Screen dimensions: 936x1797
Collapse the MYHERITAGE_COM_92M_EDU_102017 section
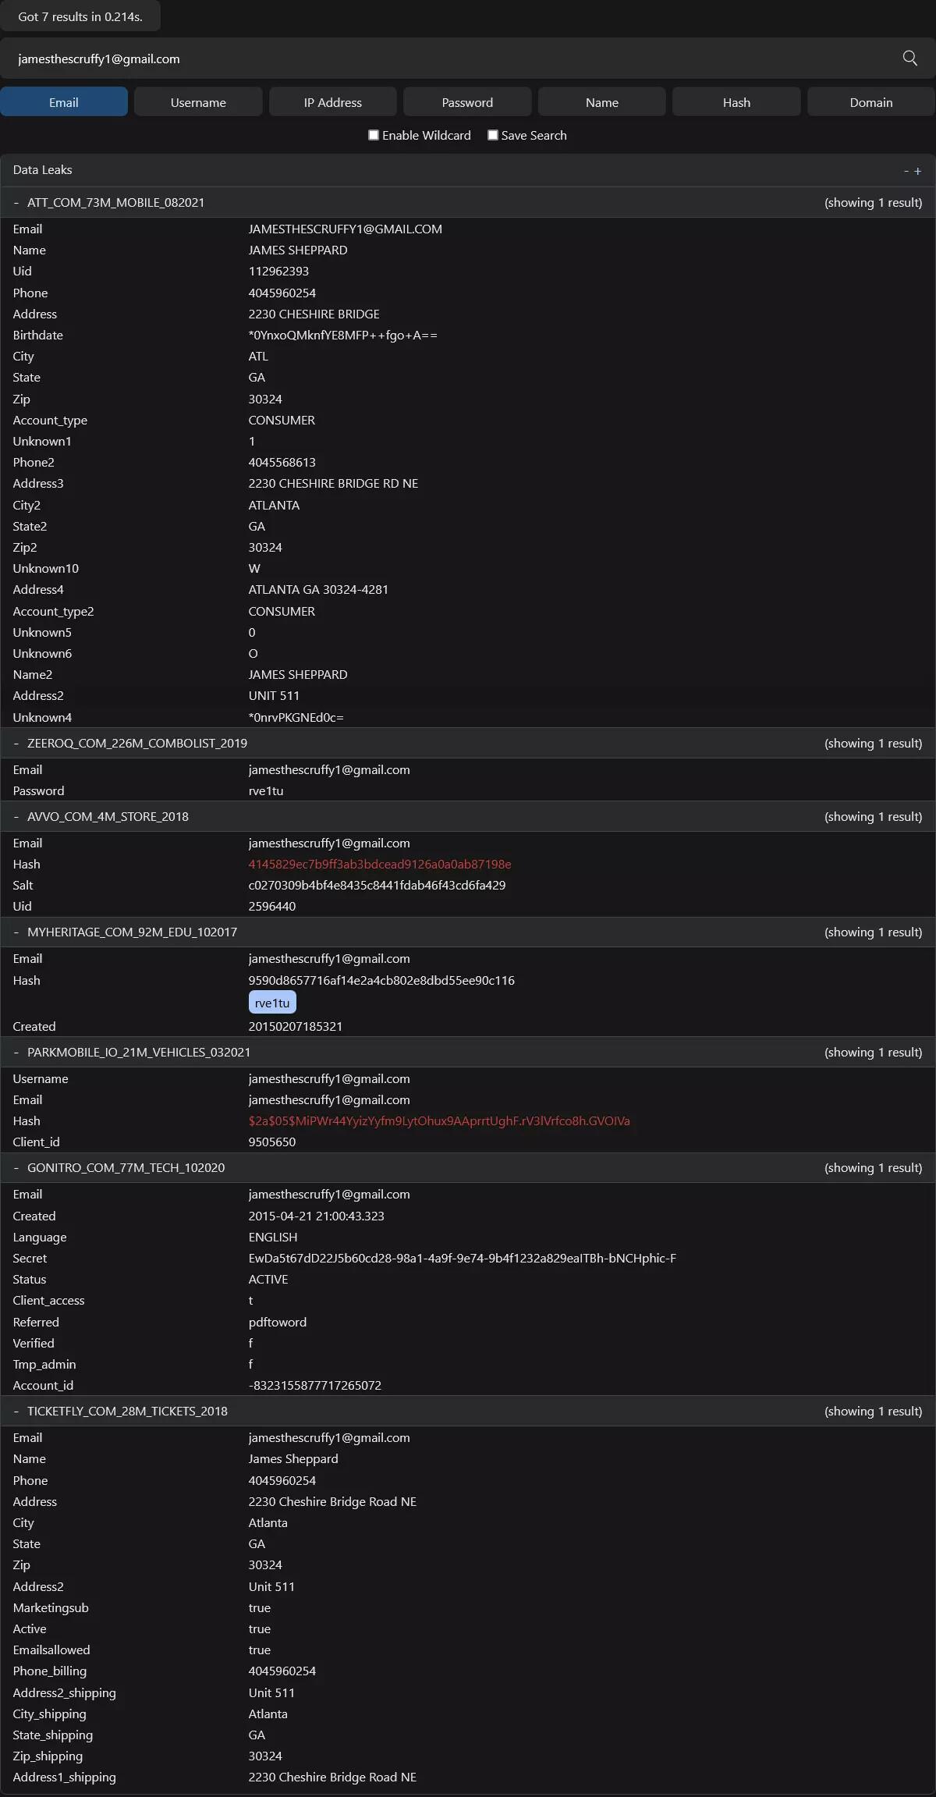click(16, 932)
